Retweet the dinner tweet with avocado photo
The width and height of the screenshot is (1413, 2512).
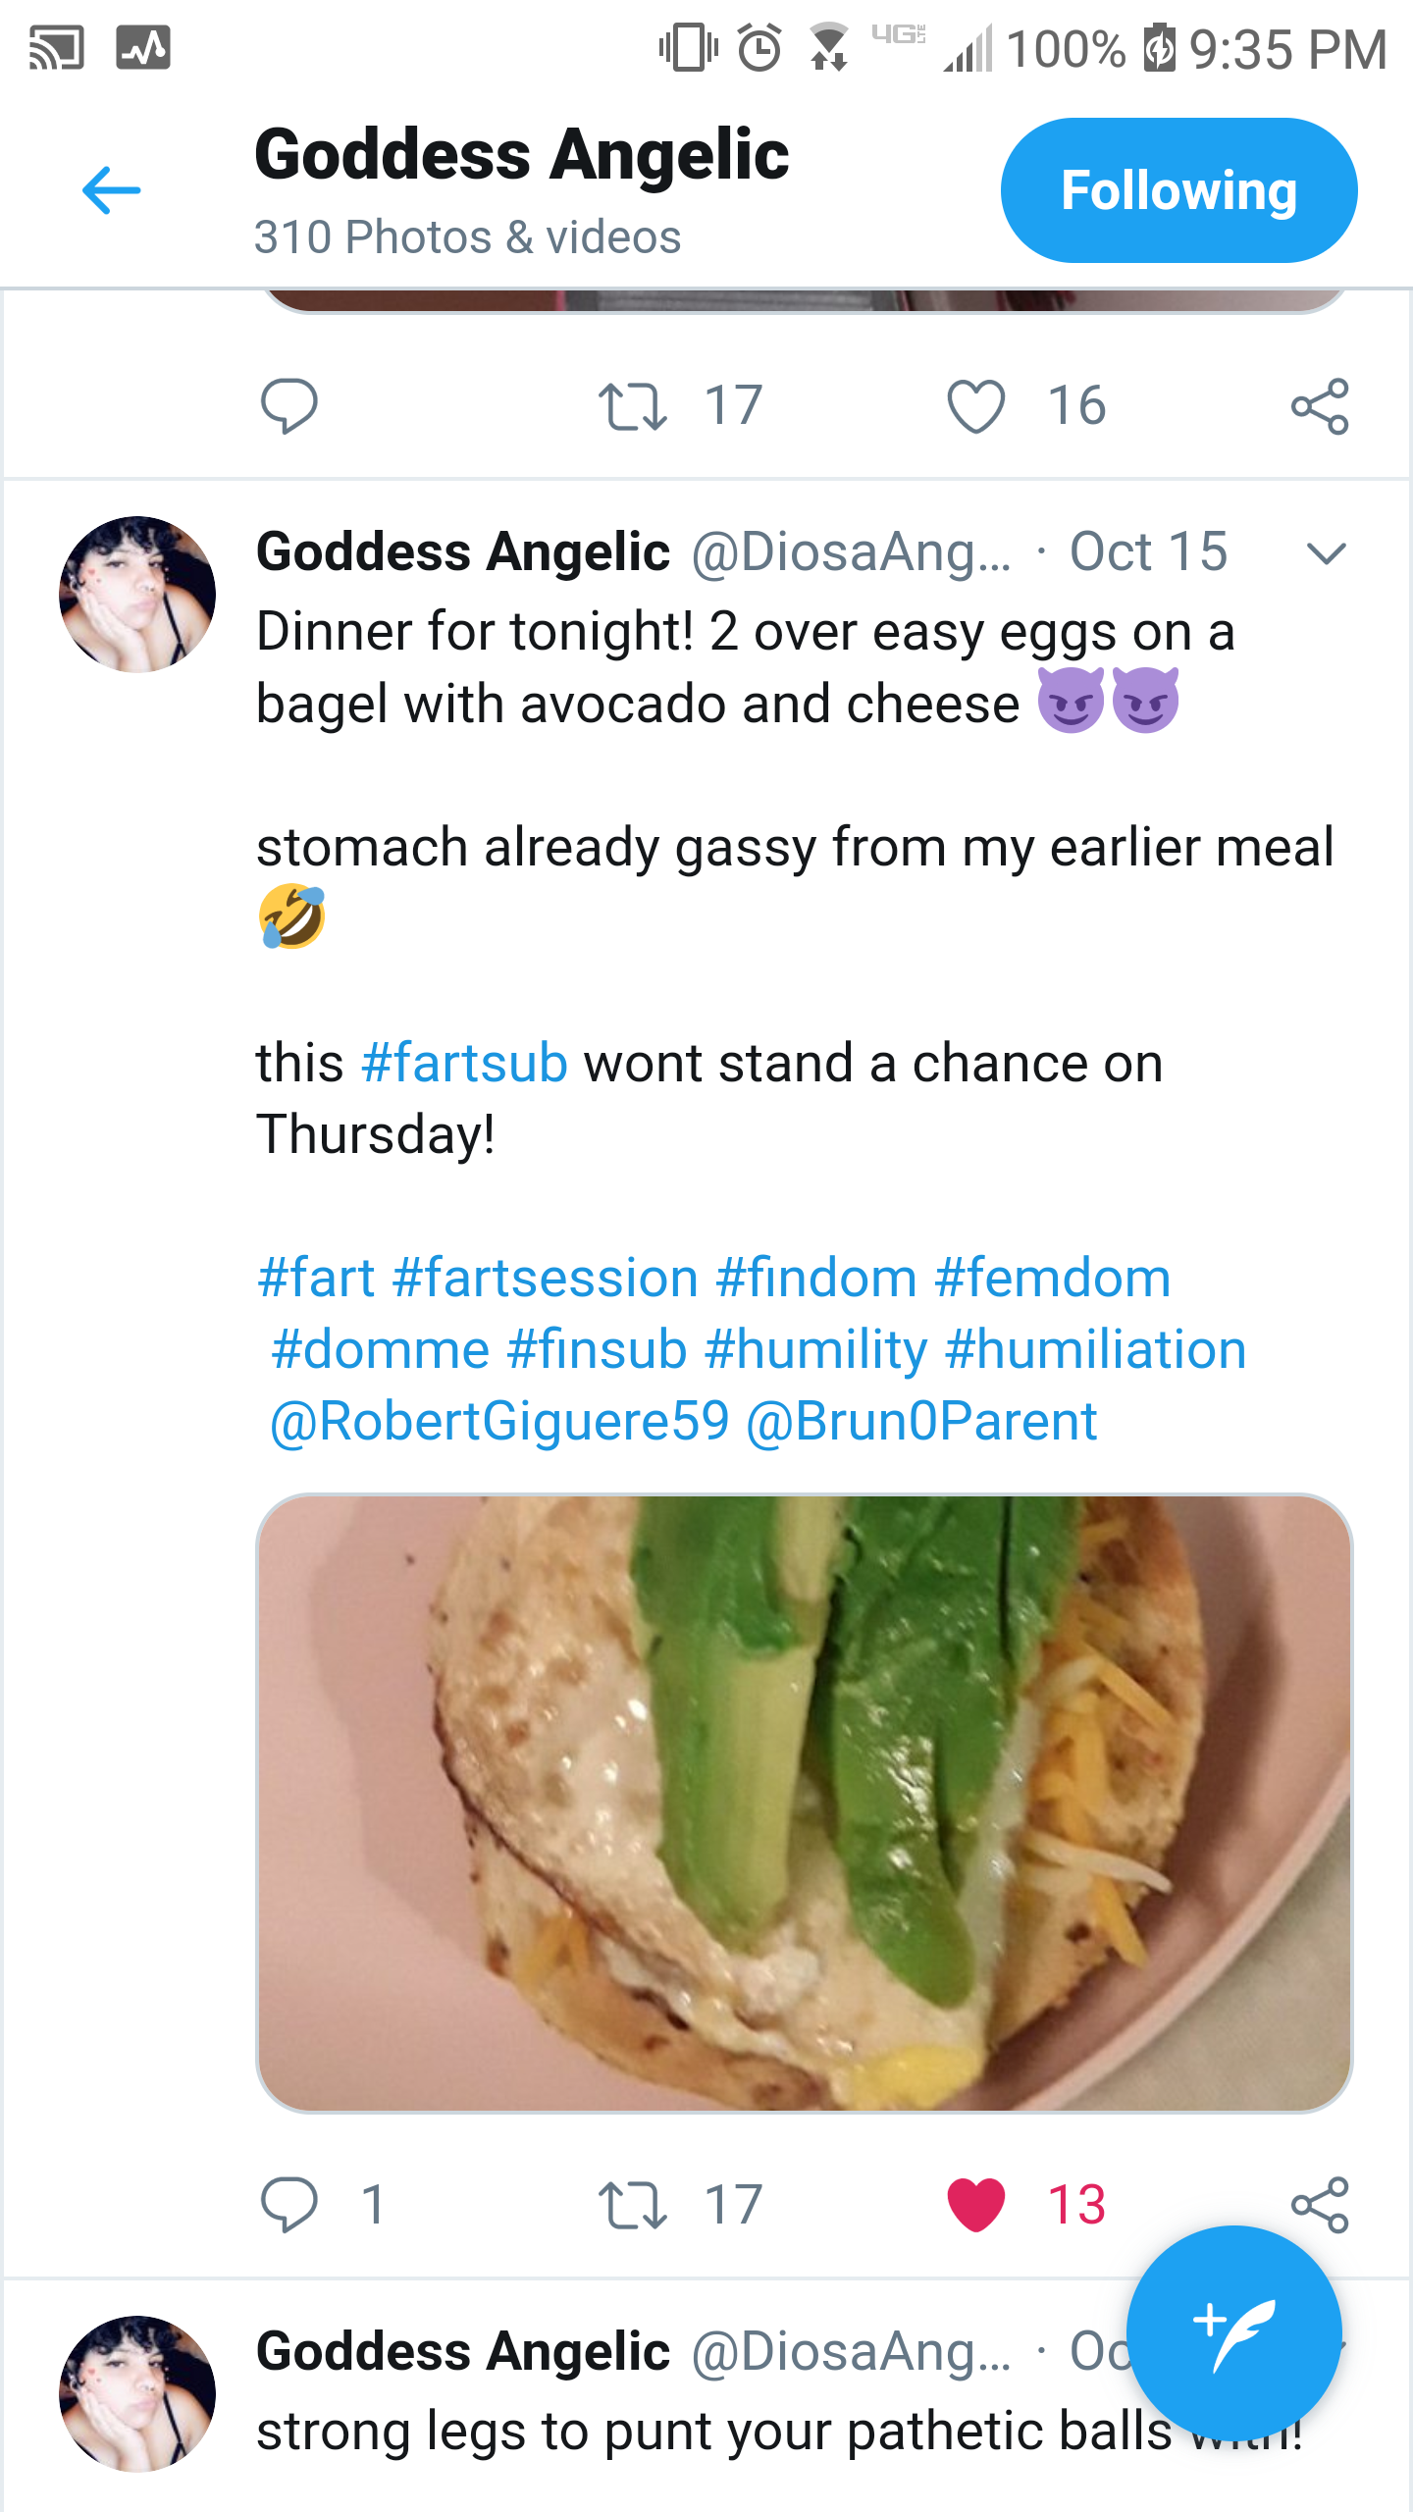(x=633, y=2205)
